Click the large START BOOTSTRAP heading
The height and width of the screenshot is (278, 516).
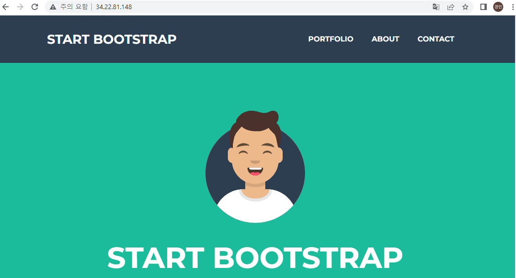click(255, 258)
